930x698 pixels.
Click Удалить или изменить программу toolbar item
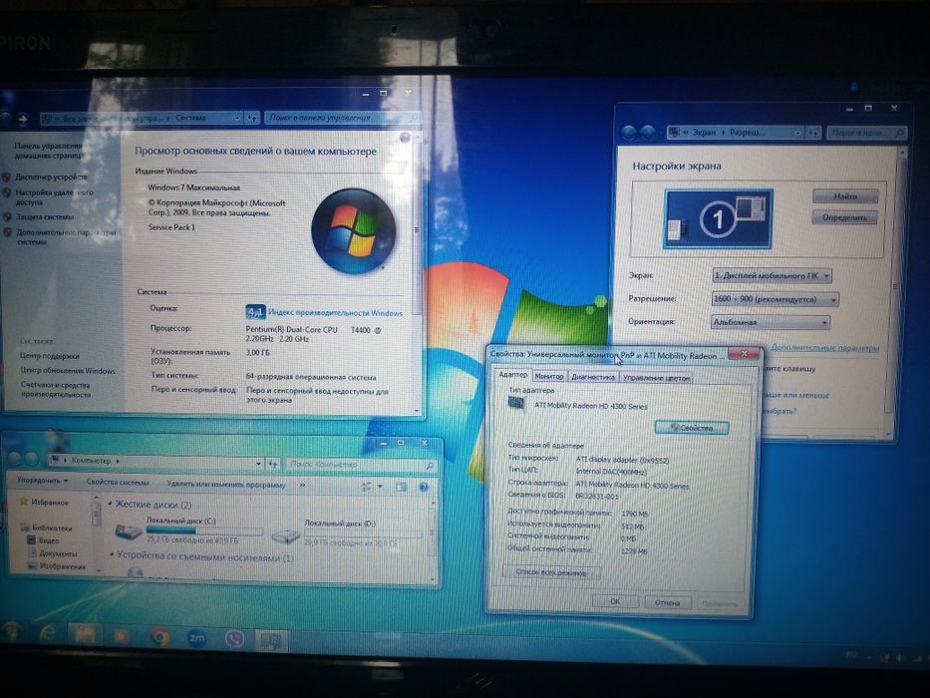pos(226,485)
